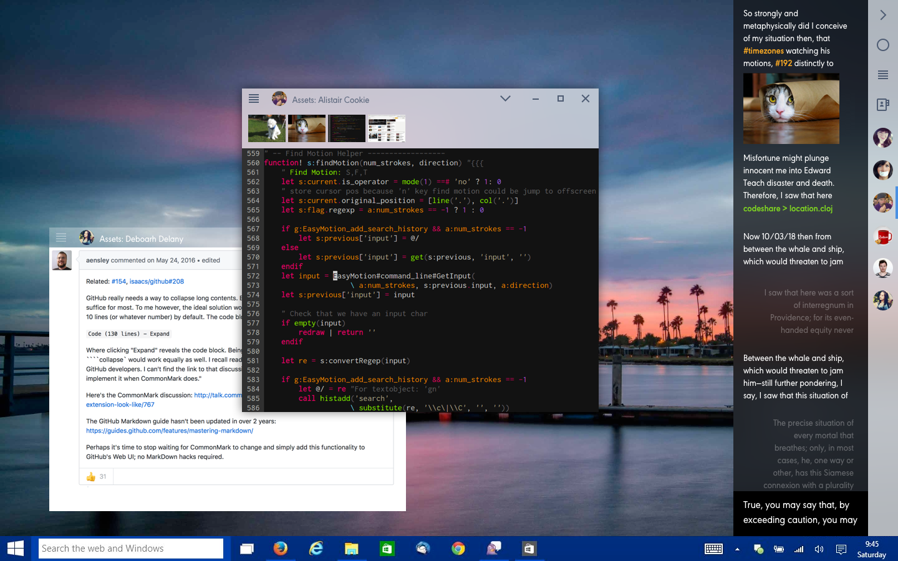Screen dimensions: 898x561
Task: Click the #timezones hashtag in the chat
Action: point(763,51)
